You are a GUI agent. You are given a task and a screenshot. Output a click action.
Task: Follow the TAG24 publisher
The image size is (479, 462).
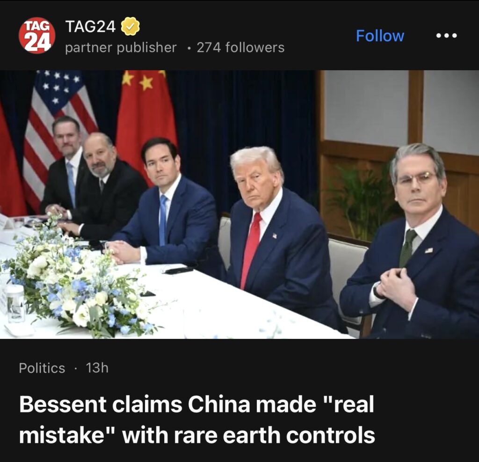click(x=380, y=36)
